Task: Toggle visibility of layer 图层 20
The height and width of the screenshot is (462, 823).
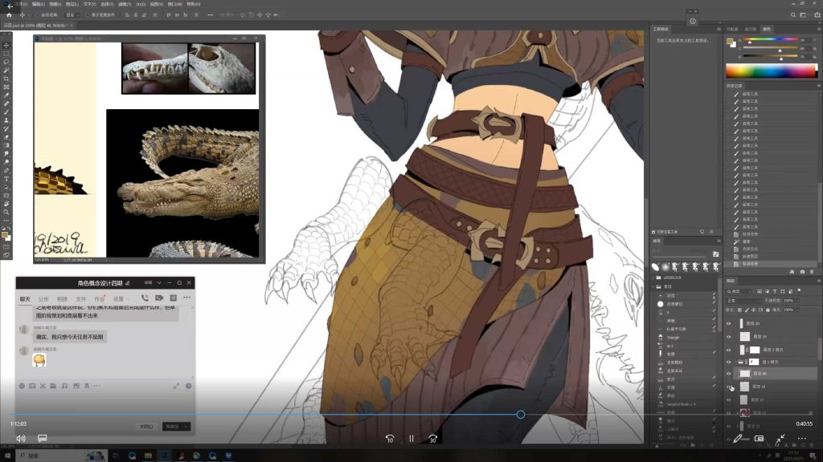Action: pos(729,323)
